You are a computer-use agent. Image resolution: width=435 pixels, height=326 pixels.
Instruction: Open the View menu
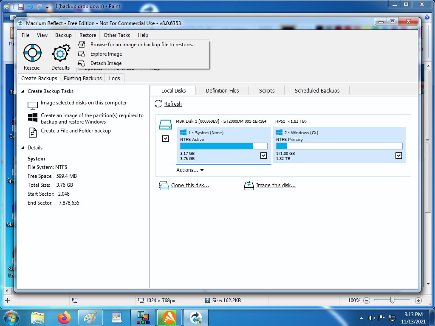(x=42, y=35)
